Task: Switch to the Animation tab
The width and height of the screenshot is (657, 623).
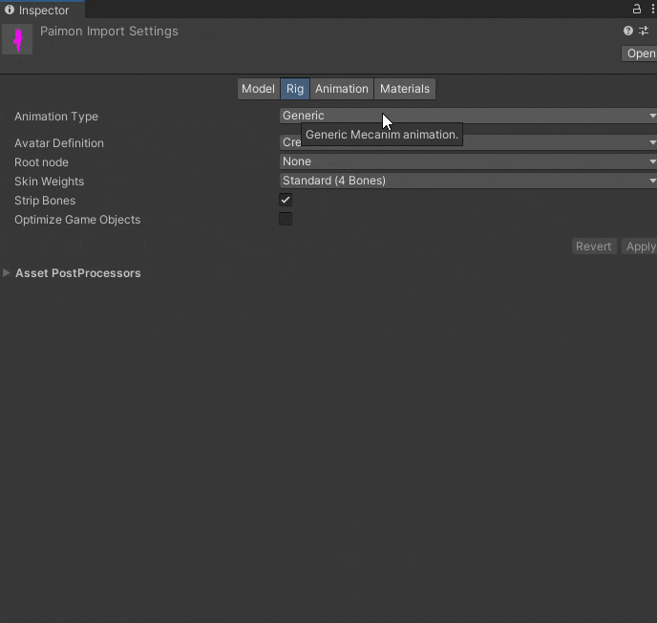Action: (x=342, y=89)
